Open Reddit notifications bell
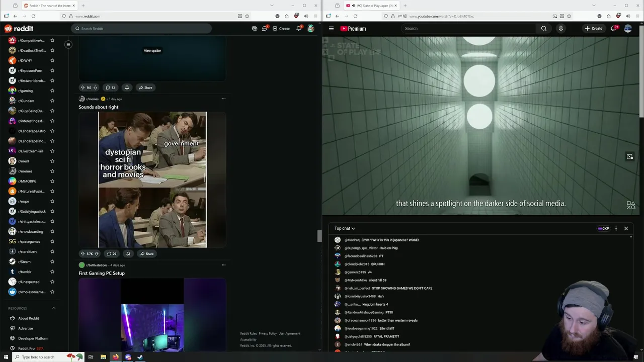Image resolution: width=644 pixels, height=362 pixels. [x=299, y=28]
